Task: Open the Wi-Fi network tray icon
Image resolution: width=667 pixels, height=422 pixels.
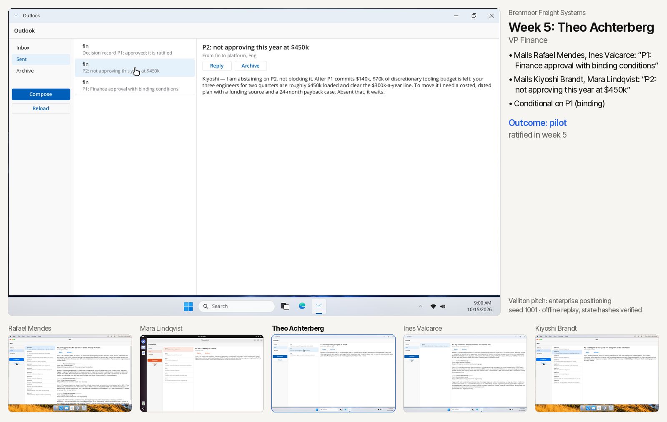Action: point(433,306)
